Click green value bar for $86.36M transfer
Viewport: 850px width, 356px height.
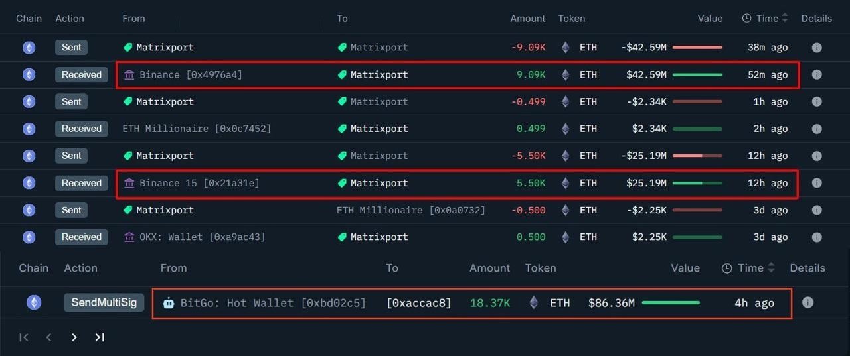[x=671, y=302]
